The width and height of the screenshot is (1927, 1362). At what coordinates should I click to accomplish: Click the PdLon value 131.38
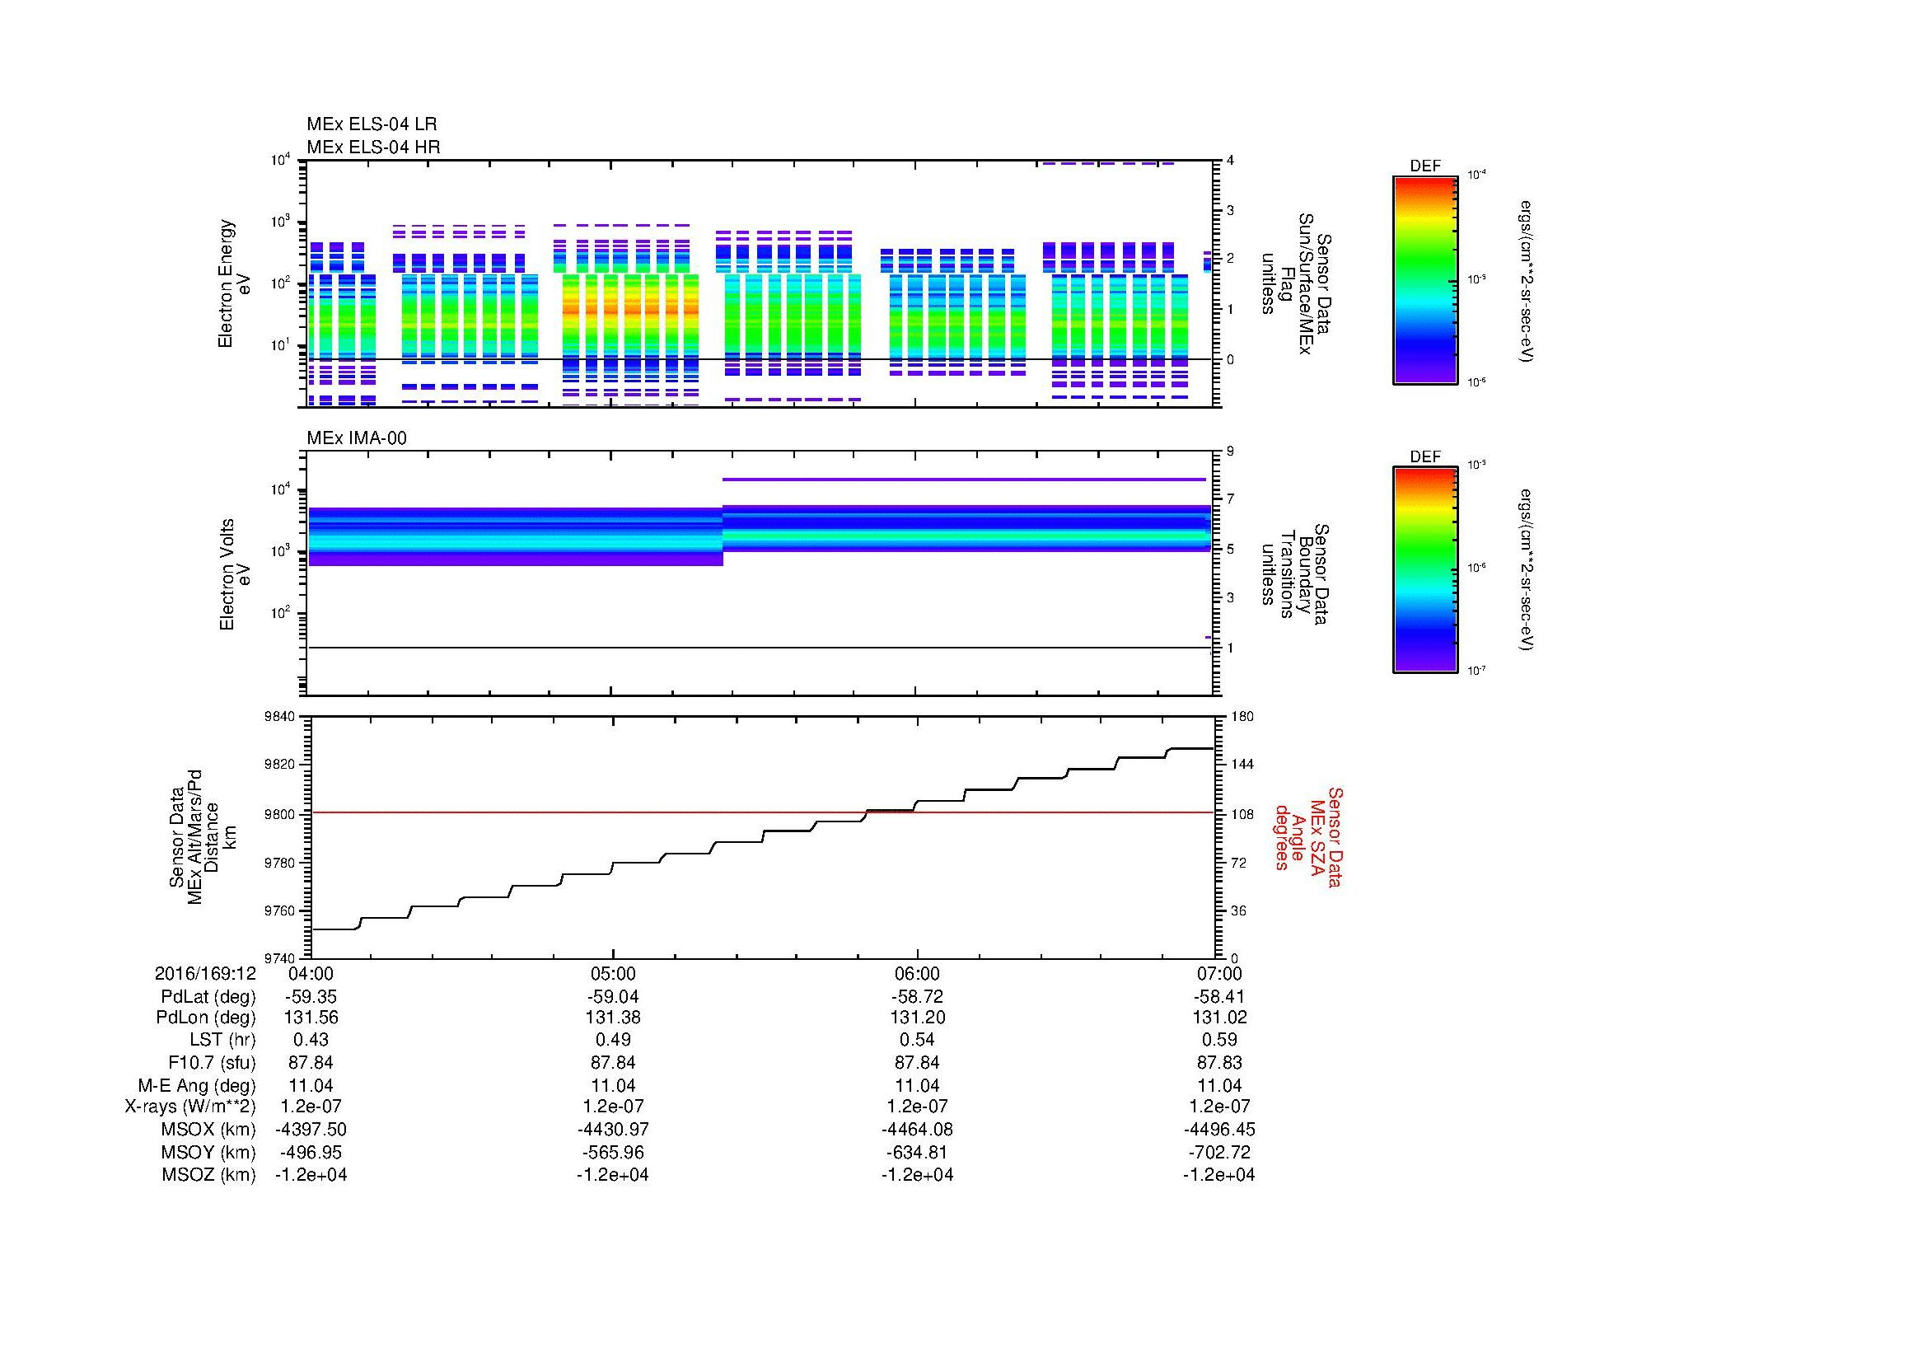pos(614,1017)
